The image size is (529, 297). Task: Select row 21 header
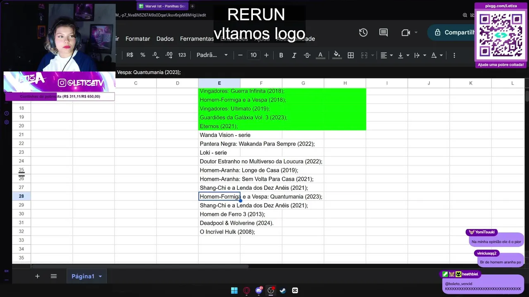click(21, 135)
